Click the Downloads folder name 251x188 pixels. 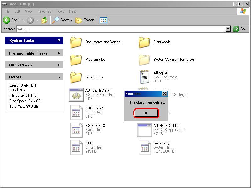[x=162, y=42]
